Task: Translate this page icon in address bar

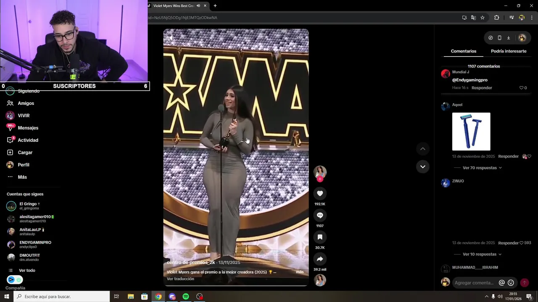Action: point(473,18)
